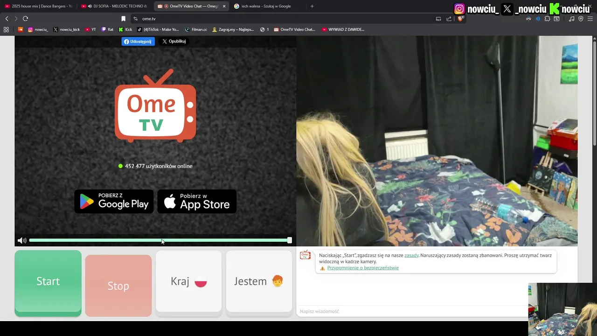Click the Stop button
This screenshot has width=597, height=336.
(x=118, y=286)
